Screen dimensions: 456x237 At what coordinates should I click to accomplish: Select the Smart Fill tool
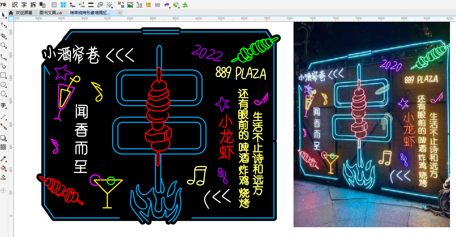pyautogui.click(x=3, y=177)
